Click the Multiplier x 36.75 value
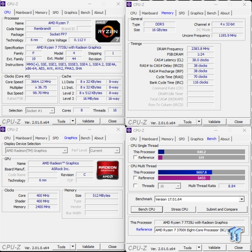The image size is (252, 252). pyautogui.click(x=41, y=87)
